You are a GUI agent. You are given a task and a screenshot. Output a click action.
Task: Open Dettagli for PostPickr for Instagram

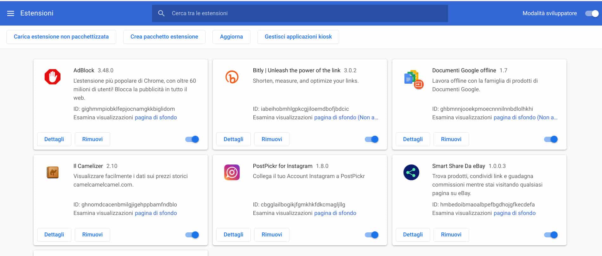(233, 235)
